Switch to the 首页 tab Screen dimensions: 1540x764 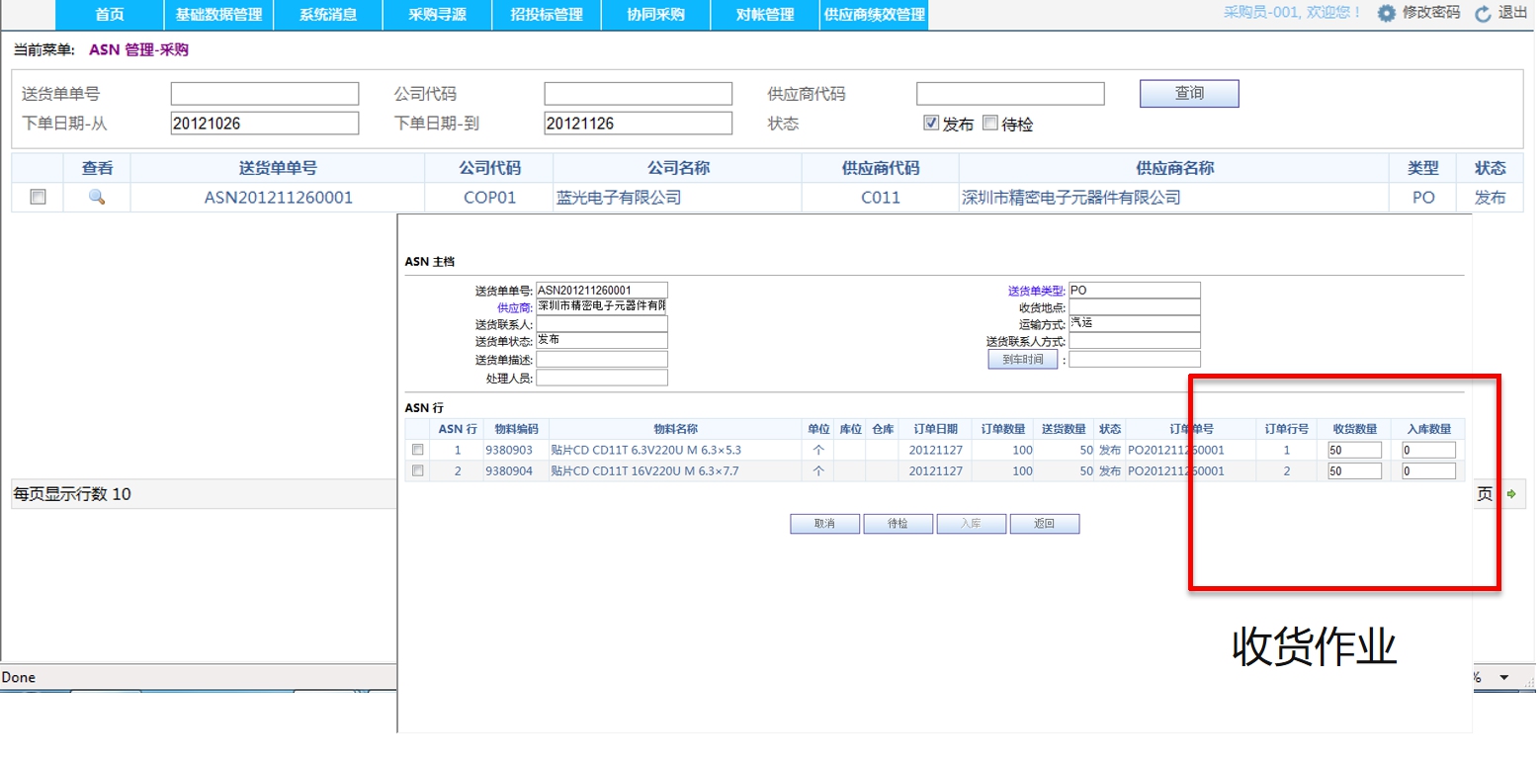tap(109, 14)
